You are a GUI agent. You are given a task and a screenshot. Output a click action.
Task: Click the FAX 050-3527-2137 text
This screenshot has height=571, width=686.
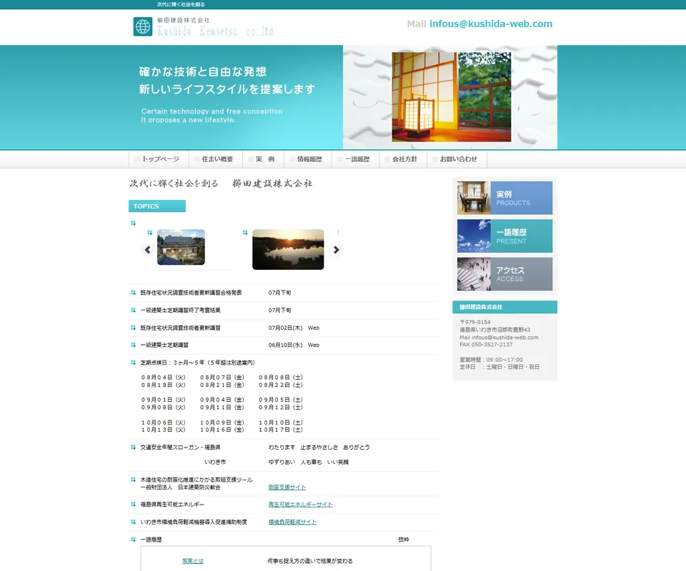(486, 345)
